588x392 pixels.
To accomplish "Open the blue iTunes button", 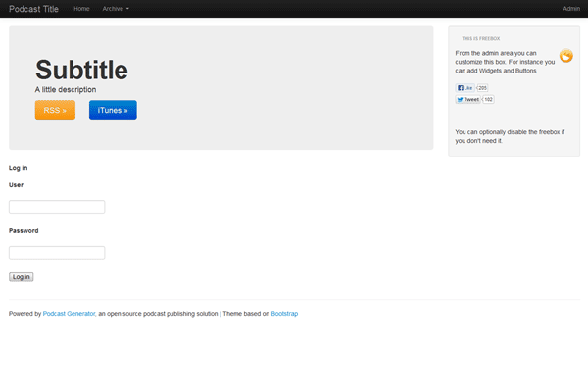I will click(113, 110).
